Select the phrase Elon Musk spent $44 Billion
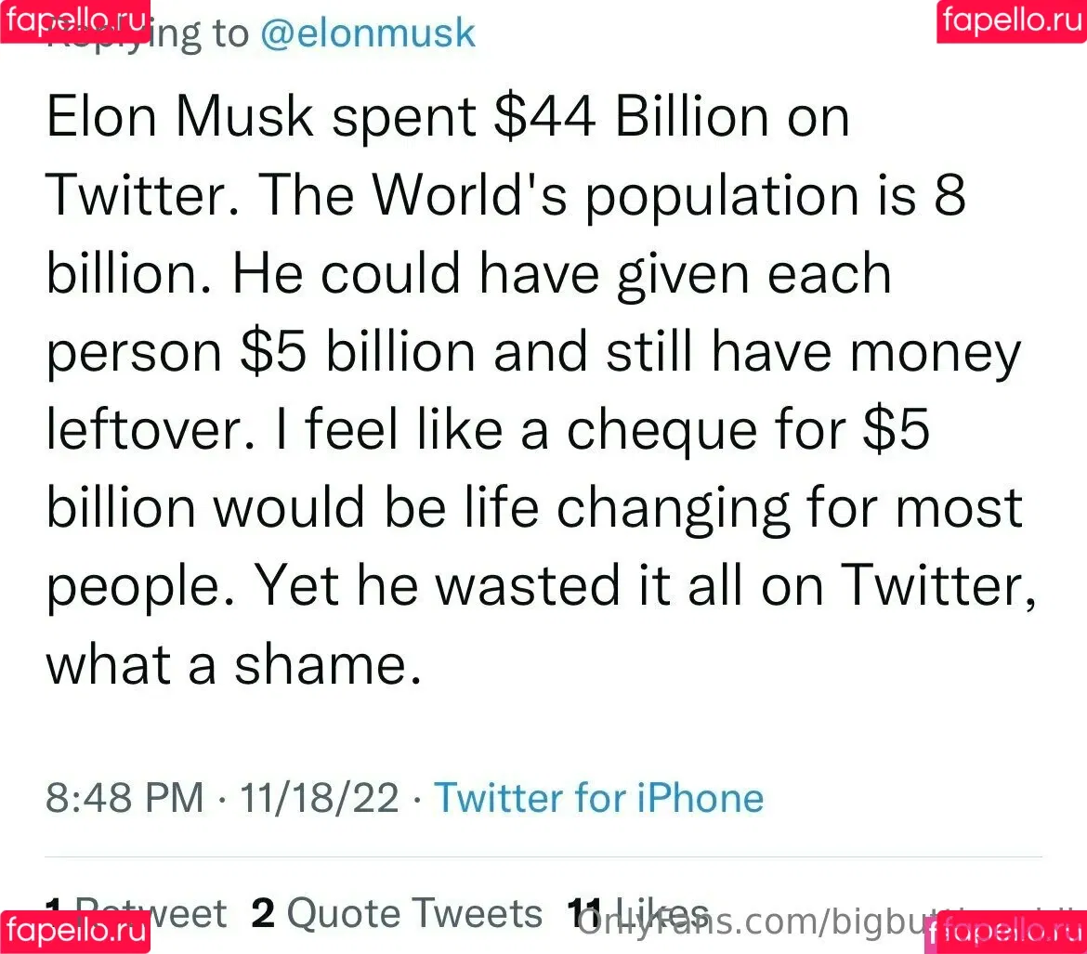 (395, 116)
